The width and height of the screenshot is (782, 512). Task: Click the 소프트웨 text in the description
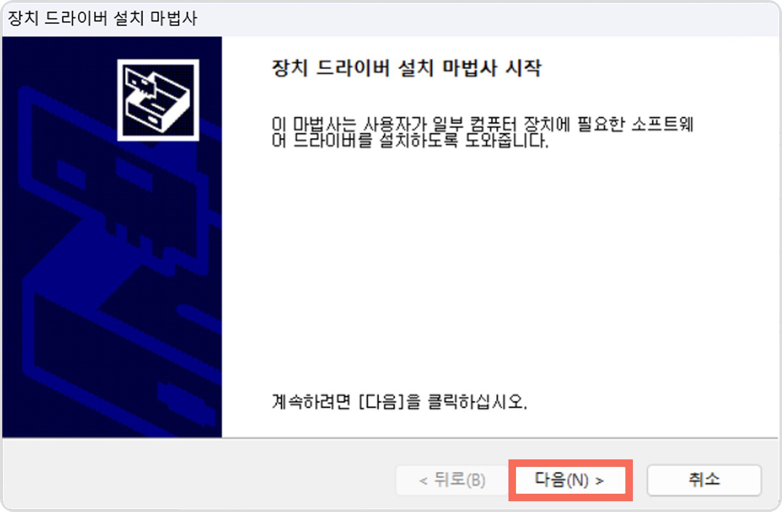pos(663,124)
